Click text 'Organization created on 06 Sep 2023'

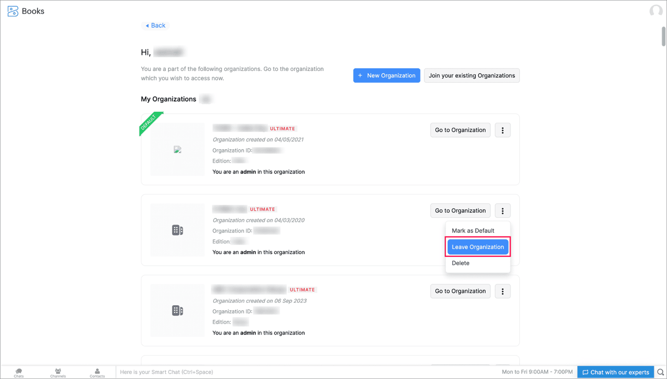pyautogui.click(x=259, y=301)
